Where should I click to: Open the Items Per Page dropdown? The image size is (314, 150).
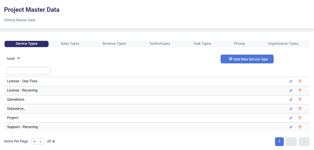pyautogui.click(x=37, y=142)
